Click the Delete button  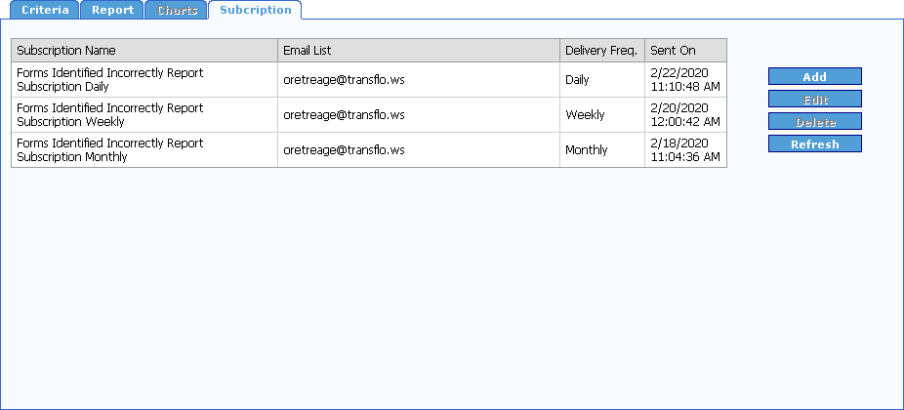click(814, 121)
